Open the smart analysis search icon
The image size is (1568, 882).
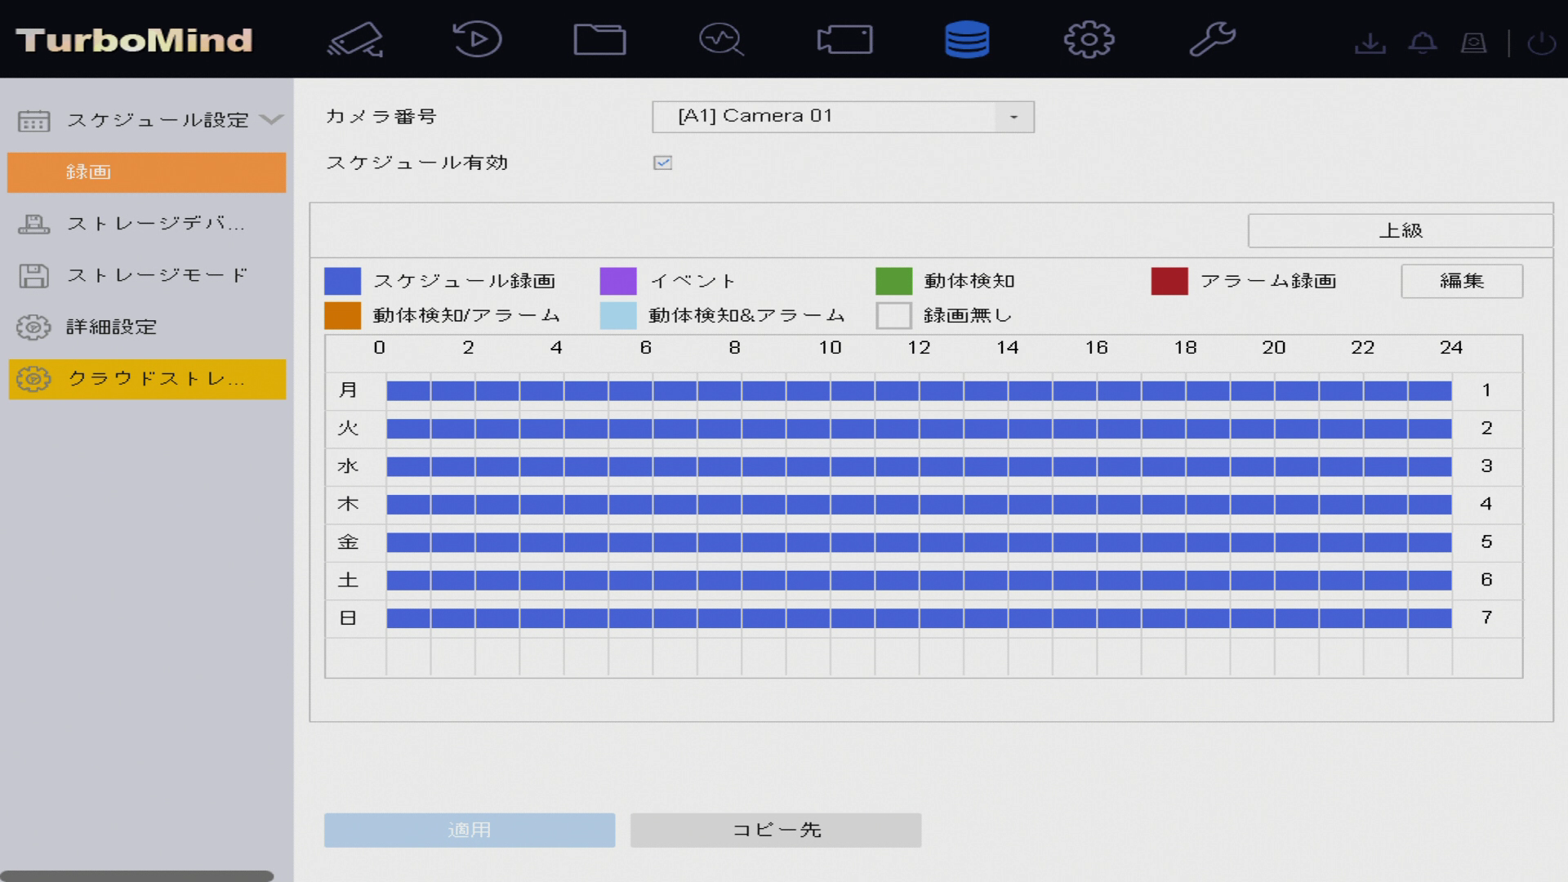(x=721, y=39)
